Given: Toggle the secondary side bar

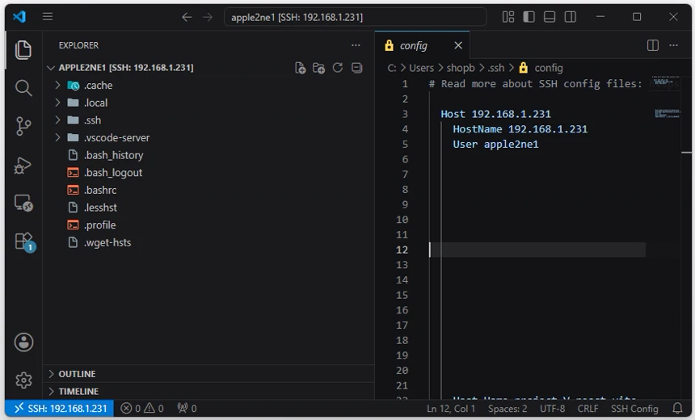Looking at the screenshot, I should point(571,17).
